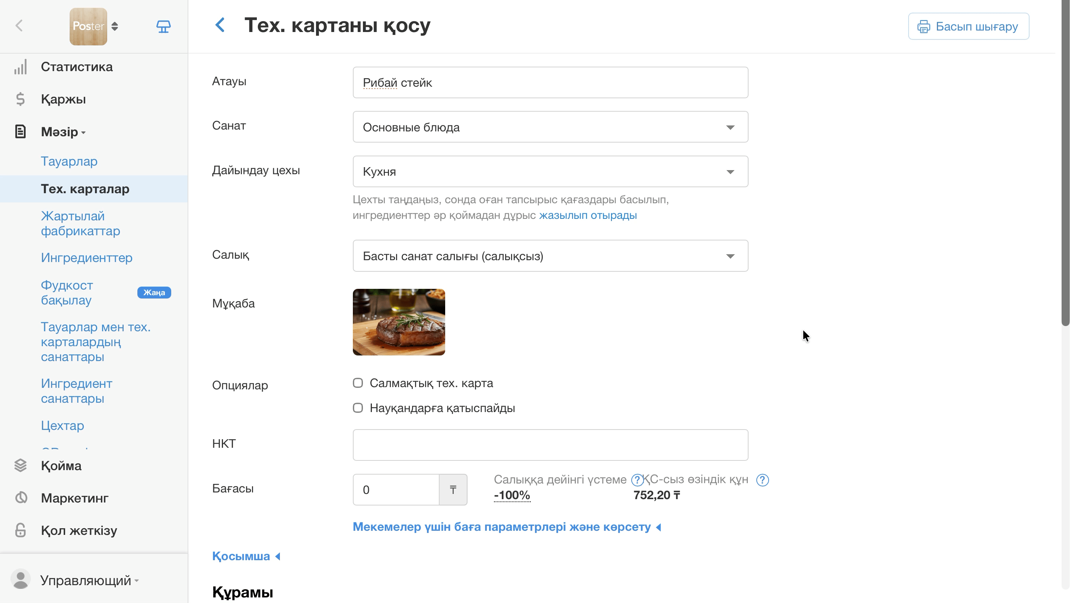The width and height of the screenshot is (1072, 603).
Task: Tick Науқандарға қатыспайды checkbox
Action: [358, 408]
